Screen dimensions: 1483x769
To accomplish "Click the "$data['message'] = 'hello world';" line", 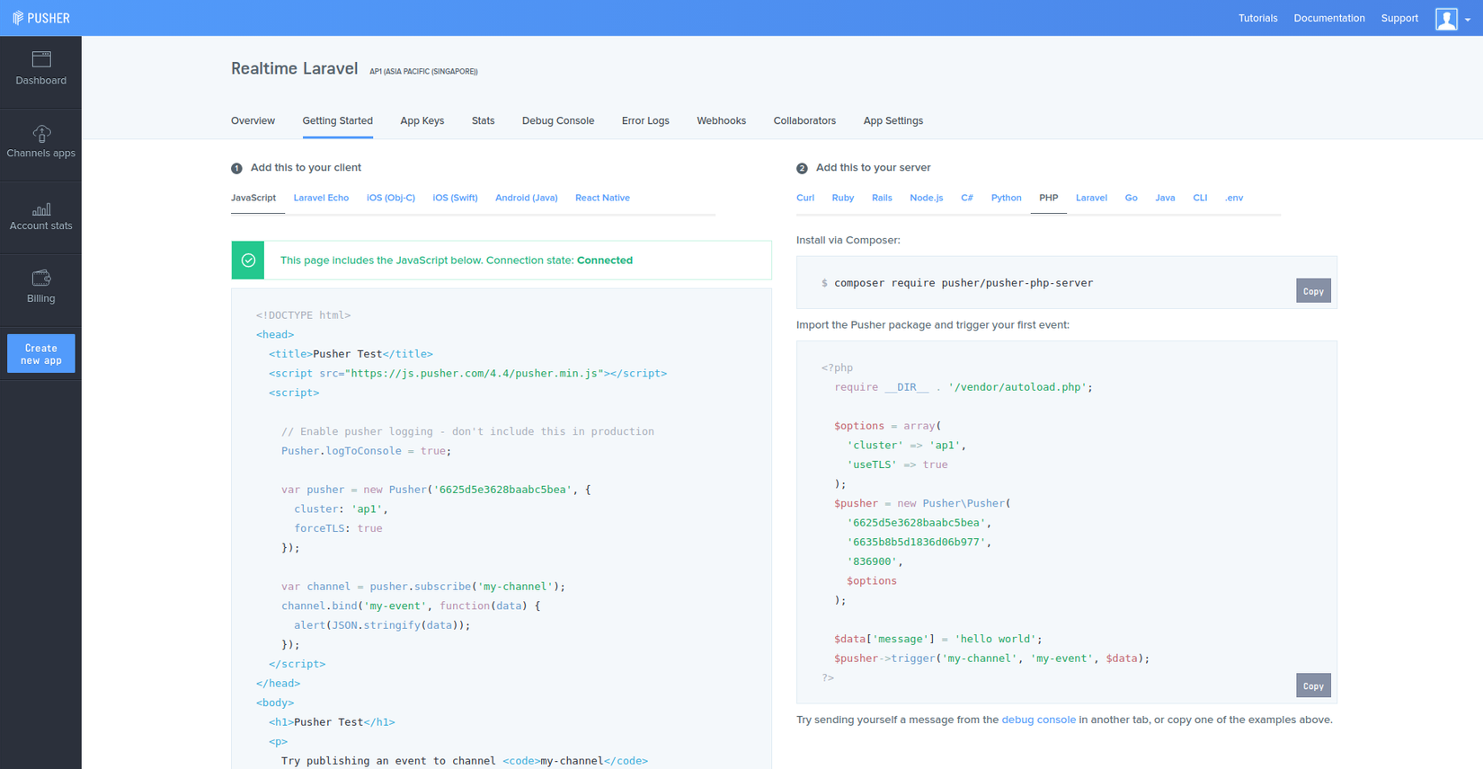I will 938,640.
